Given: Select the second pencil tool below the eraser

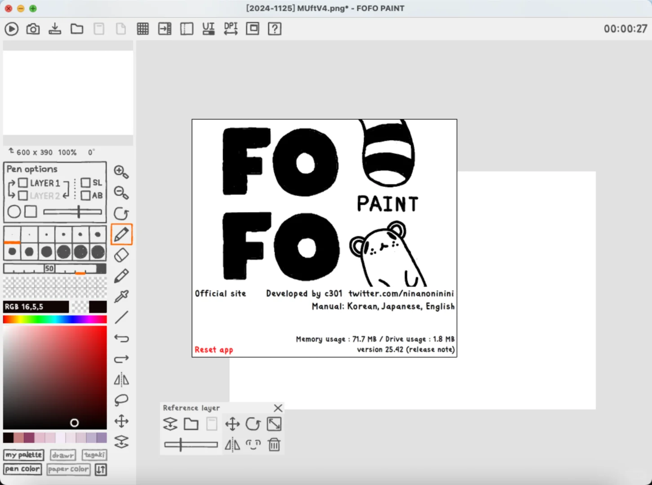Looking at the screenshot, I should pos(121,276).
